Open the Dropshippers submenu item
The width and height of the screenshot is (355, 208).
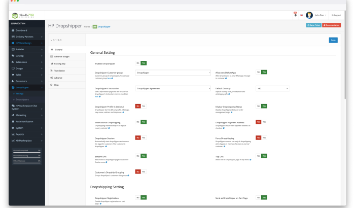pos(22,99)
